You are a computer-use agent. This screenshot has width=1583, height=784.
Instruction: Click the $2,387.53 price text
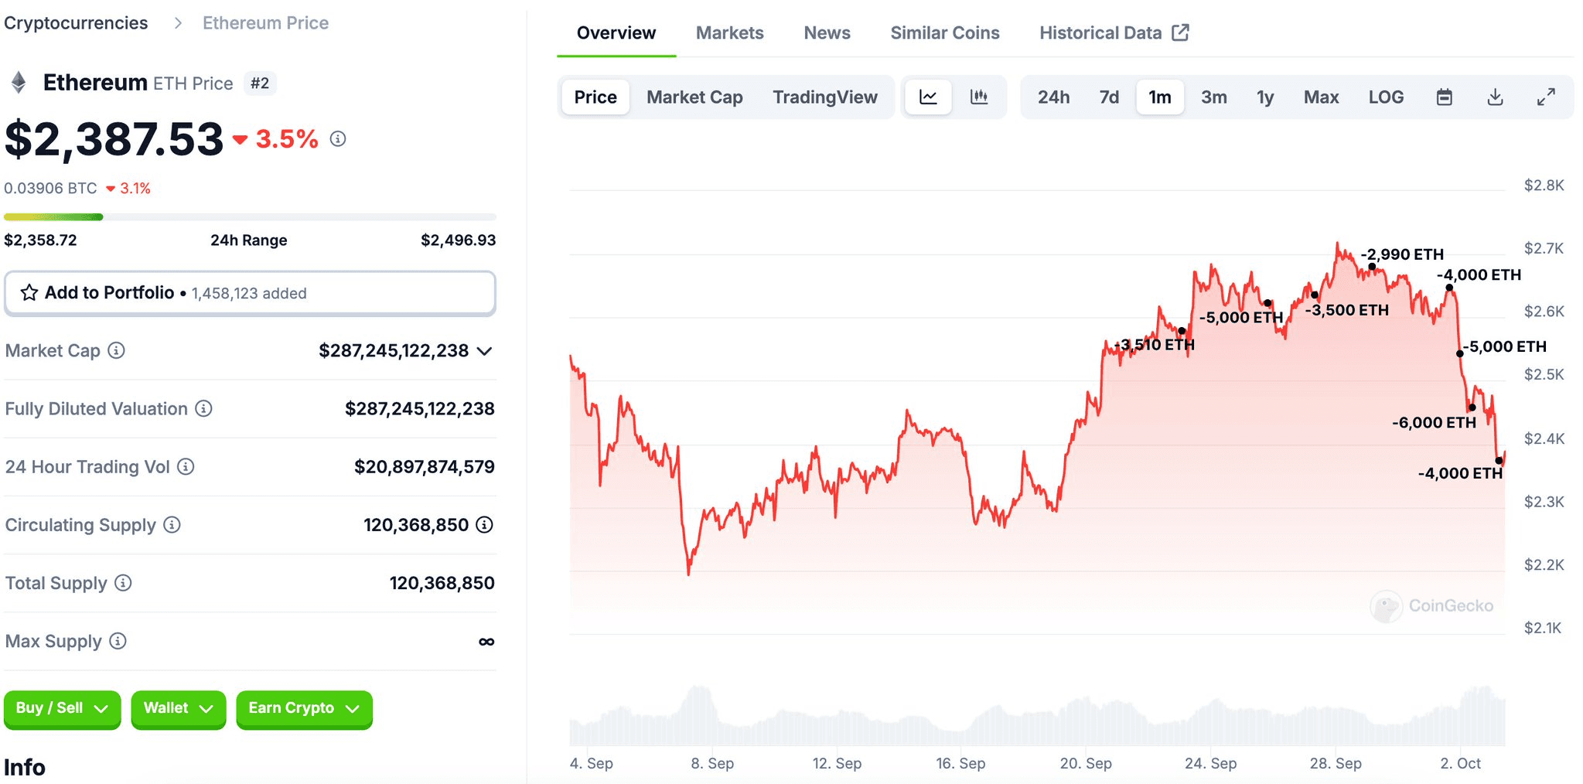(114, 139)
